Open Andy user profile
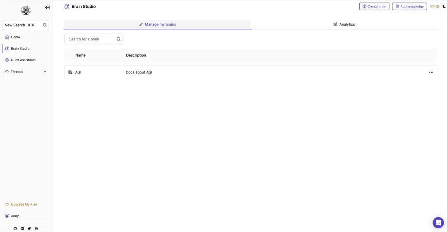The image size is (447, 232). 15,216
